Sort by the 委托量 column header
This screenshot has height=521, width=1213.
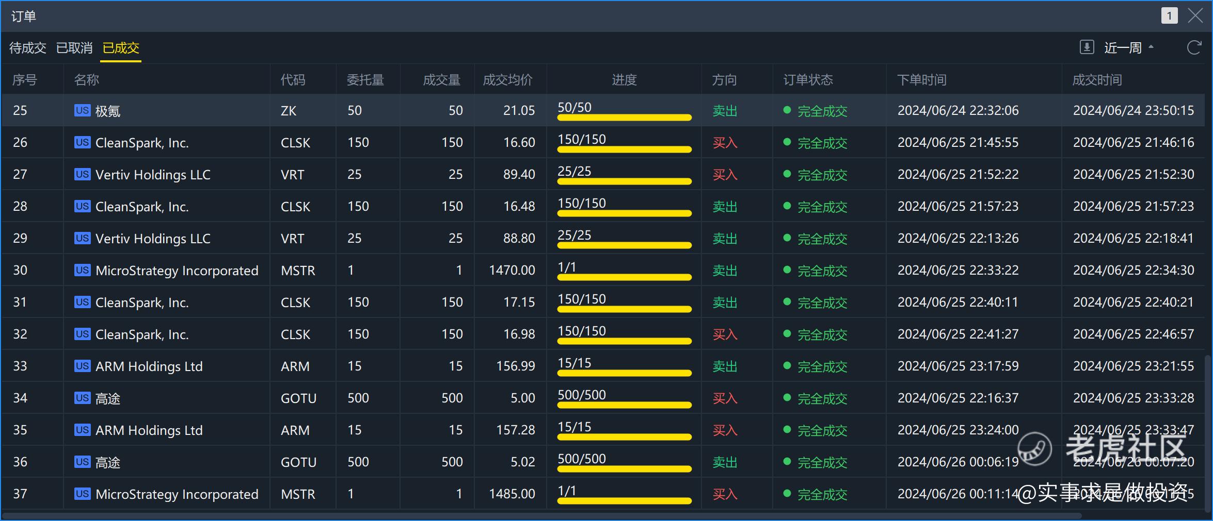365,80
